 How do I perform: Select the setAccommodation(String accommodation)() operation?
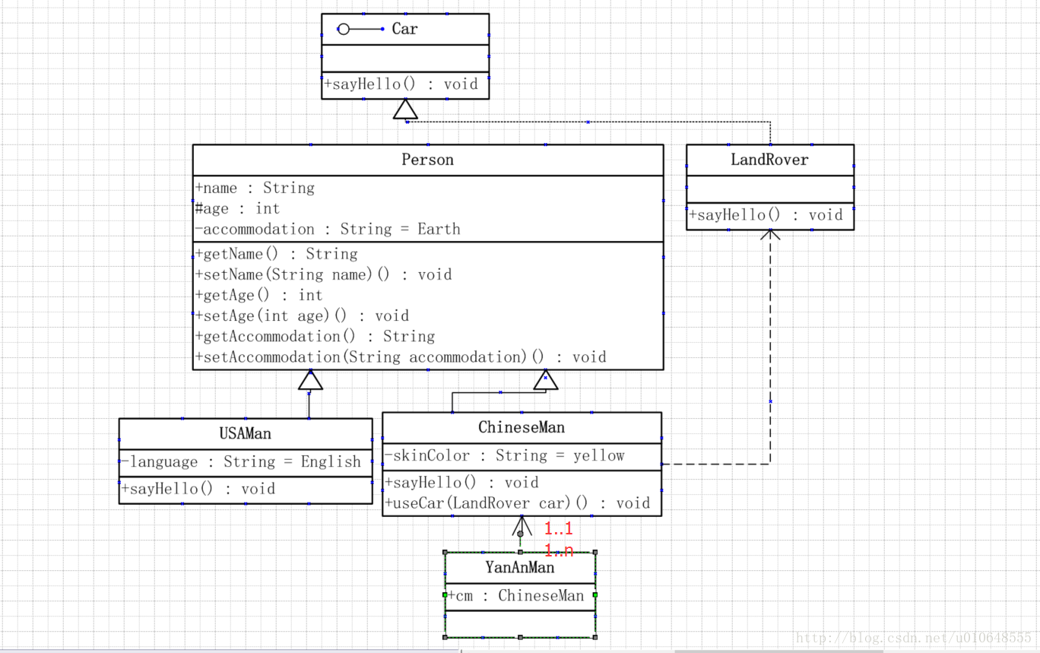pyautogui.click(x=401, y=357)
